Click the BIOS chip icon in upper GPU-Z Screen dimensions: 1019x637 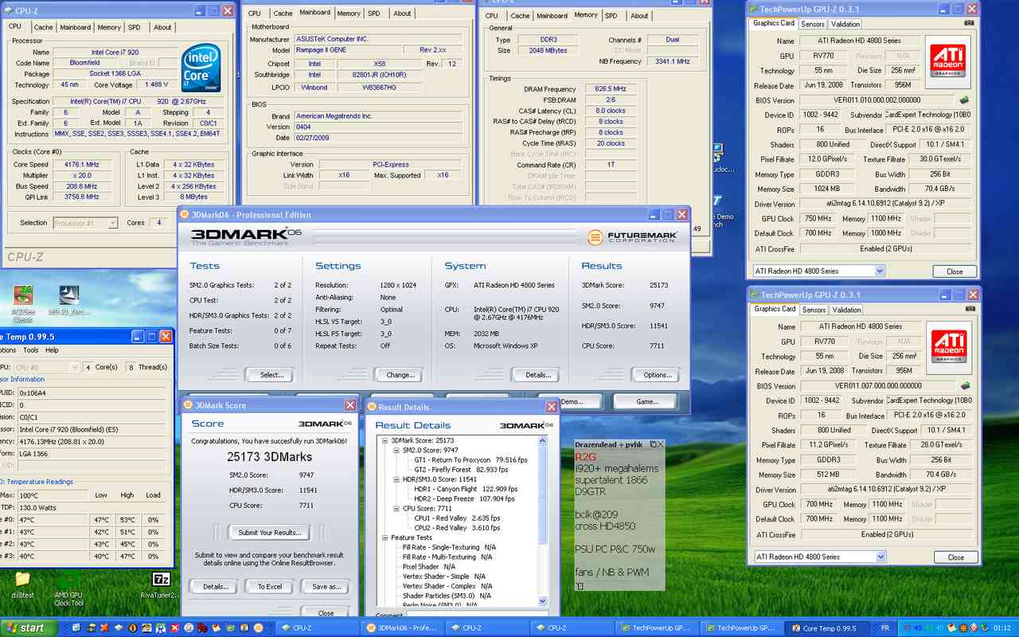coord(964,100)
